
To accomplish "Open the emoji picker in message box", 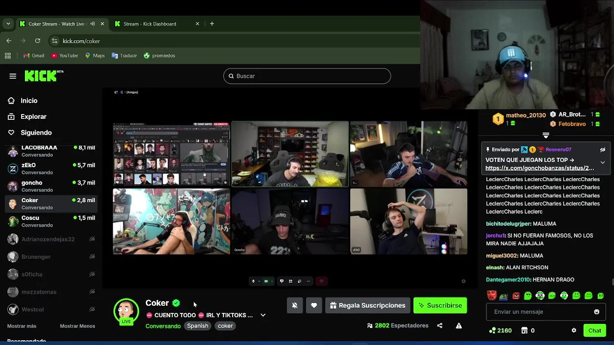I will tap(597, 312).
